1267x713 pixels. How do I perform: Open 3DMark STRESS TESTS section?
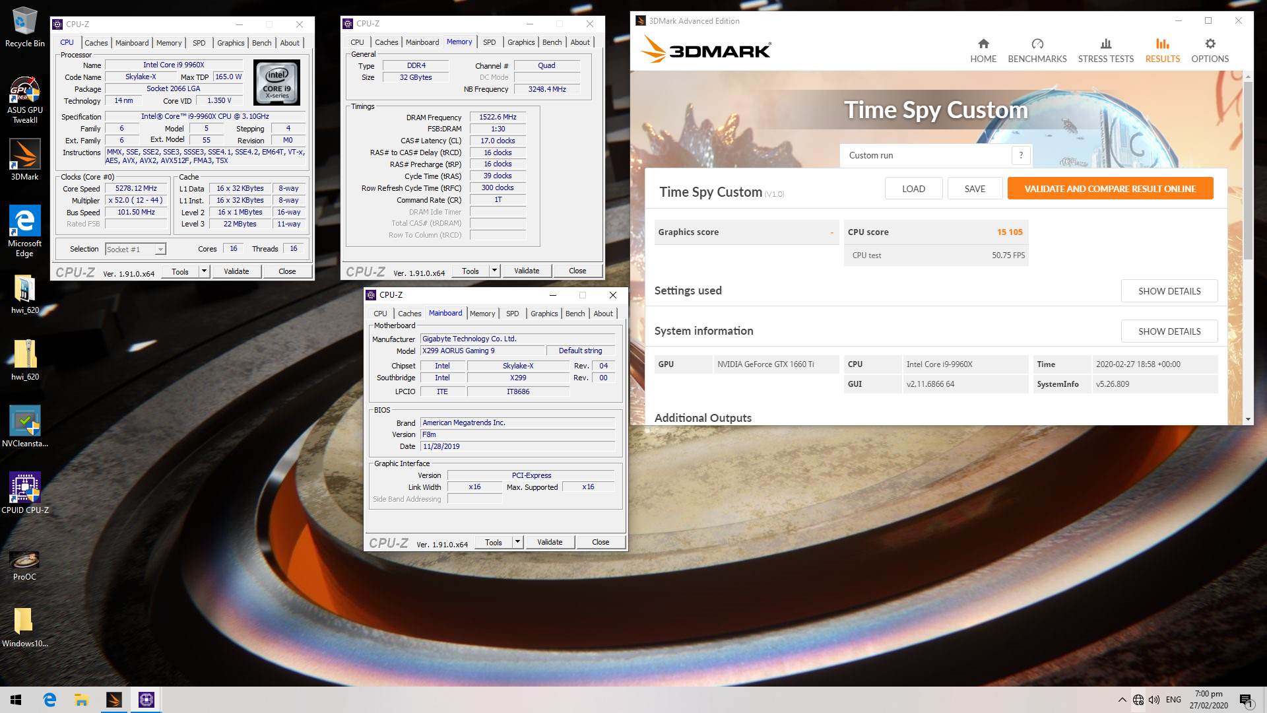point(1105,50)
